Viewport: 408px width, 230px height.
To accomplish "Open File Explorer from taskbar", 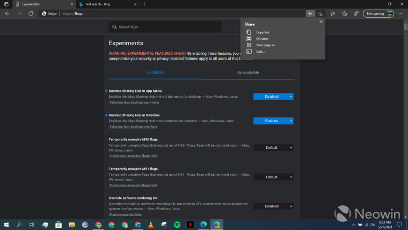I will coord(71,225).
